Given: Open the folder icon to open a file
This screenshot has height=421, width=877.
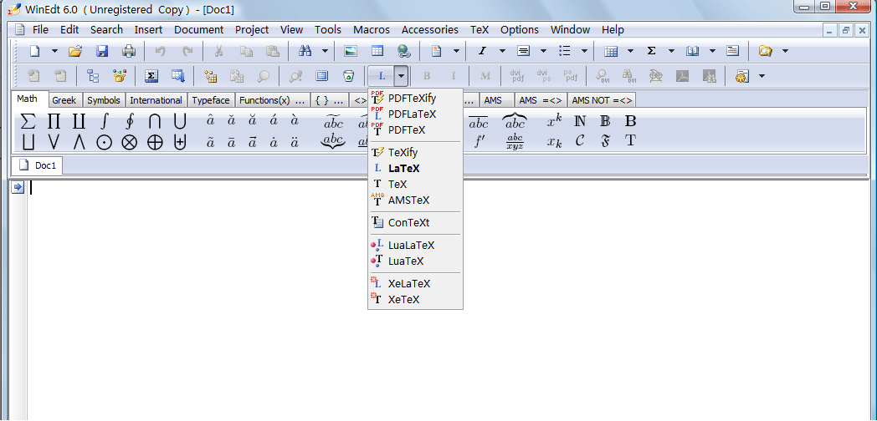Looking at the screenshot, I should coord(75,51).
